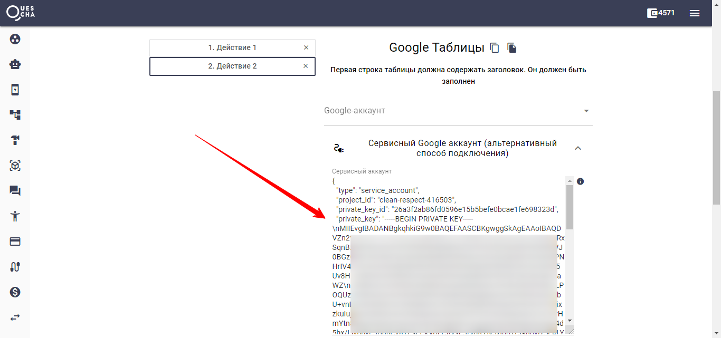Collapse the Сервисный Google аккаунт section
721x338 pixels.
pyautogui.click(x=578, y=148)
